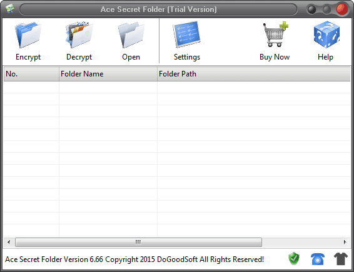This screenshot has width=354, height=272.
Task: Click the t-shirt skin icon
Action: (341, 259)
